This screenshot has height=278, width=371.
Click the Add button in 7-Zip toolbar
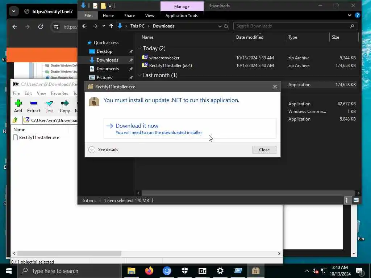click(18, 106)
